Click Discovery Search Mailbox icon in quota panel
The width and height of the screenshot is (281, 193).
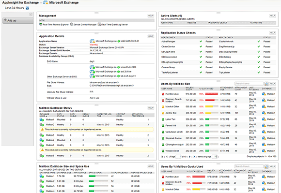(163, 183)
